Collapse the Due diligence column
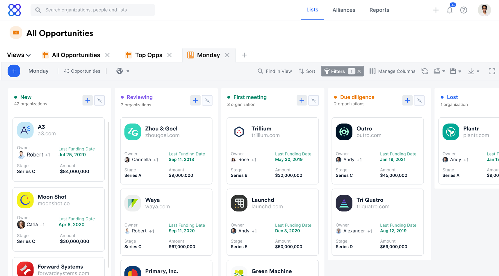Screen dimensions: 499x276 419,100
